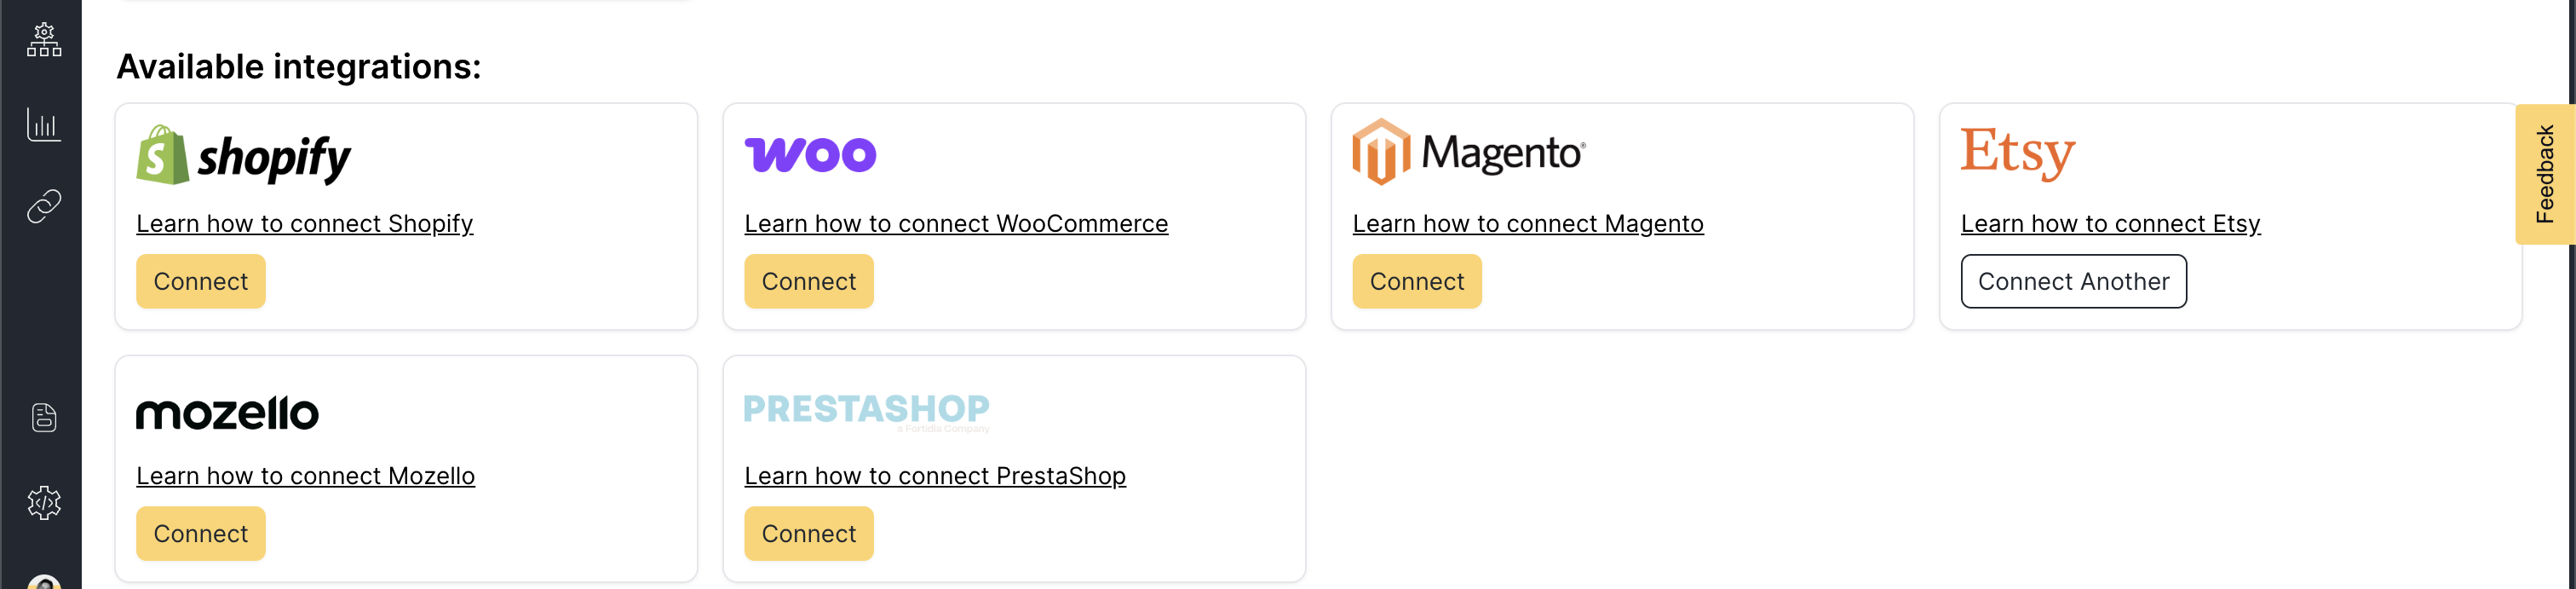2576x589 pixels.
Task: Click the Shopify logo
Action: pos(243,155)
